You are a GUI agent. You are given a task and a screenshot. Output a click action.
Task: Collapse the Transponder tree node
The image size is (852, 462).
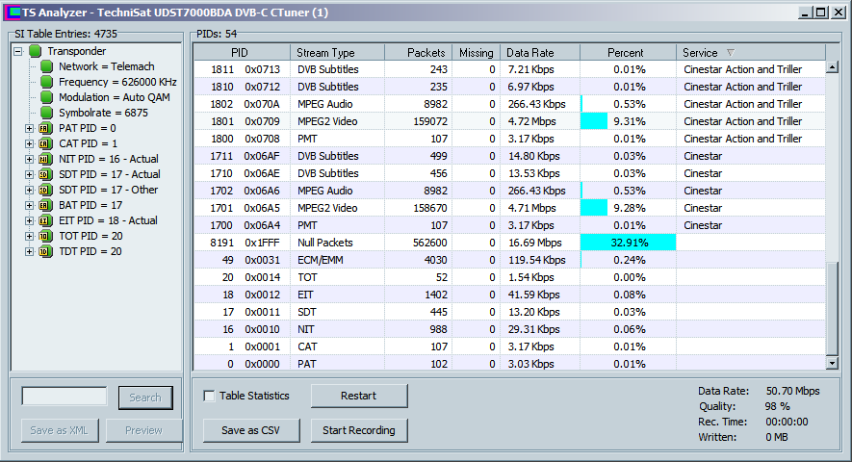(x=18, y=51)
